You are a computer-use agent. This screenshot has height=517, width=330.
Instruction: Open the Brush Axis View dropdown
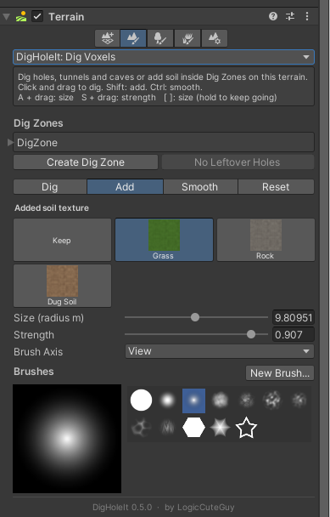pyautogui.click(x=220, y=351)
